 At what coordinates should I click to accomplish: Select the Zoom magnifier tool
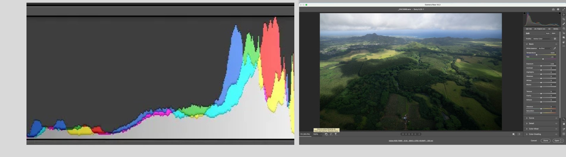click(x=564, y=119)
